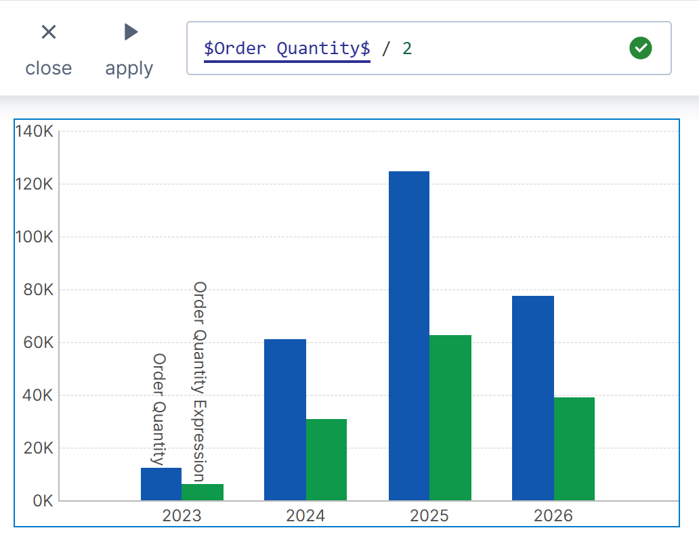Click the 2023 x-axis label
699x547 pixels.
point(182,516)
